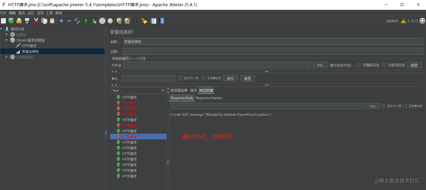Click the Save floppy disk icon

click(x=27, y=21)
